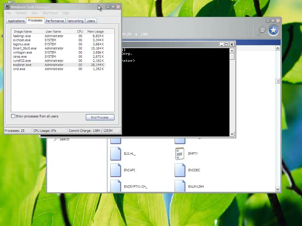Screen dimensions: 302x226
Task: Select the taskmgr.exe process row
Action: pyautogui.click(x=59, y=36)
